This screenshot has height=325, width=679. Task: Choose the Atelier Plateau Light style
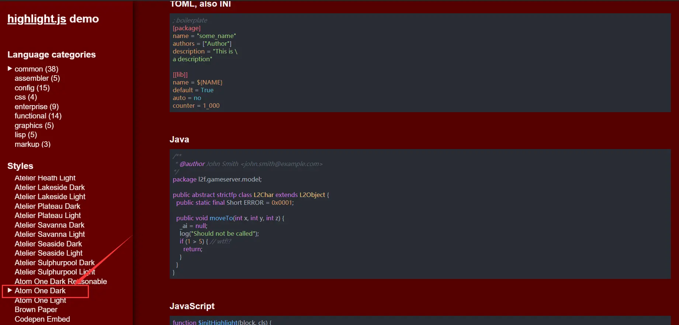pyautogui.click(x=48, y=215)
